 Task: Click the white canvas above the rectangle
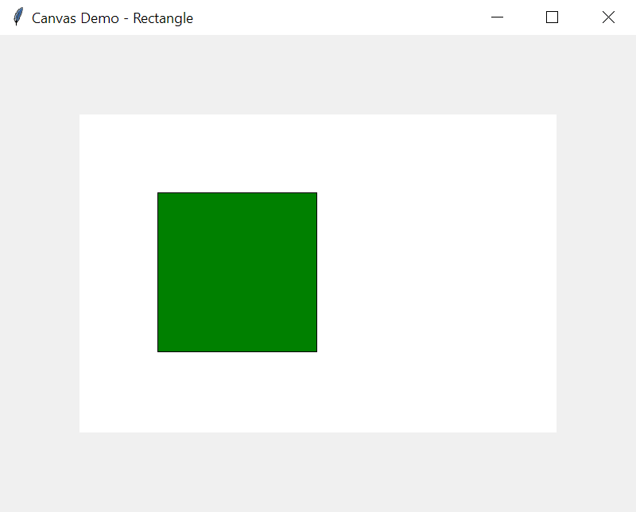237,151
